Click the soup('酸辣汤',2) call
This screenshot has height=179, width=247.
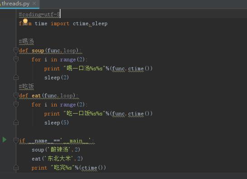click(56, 150)
